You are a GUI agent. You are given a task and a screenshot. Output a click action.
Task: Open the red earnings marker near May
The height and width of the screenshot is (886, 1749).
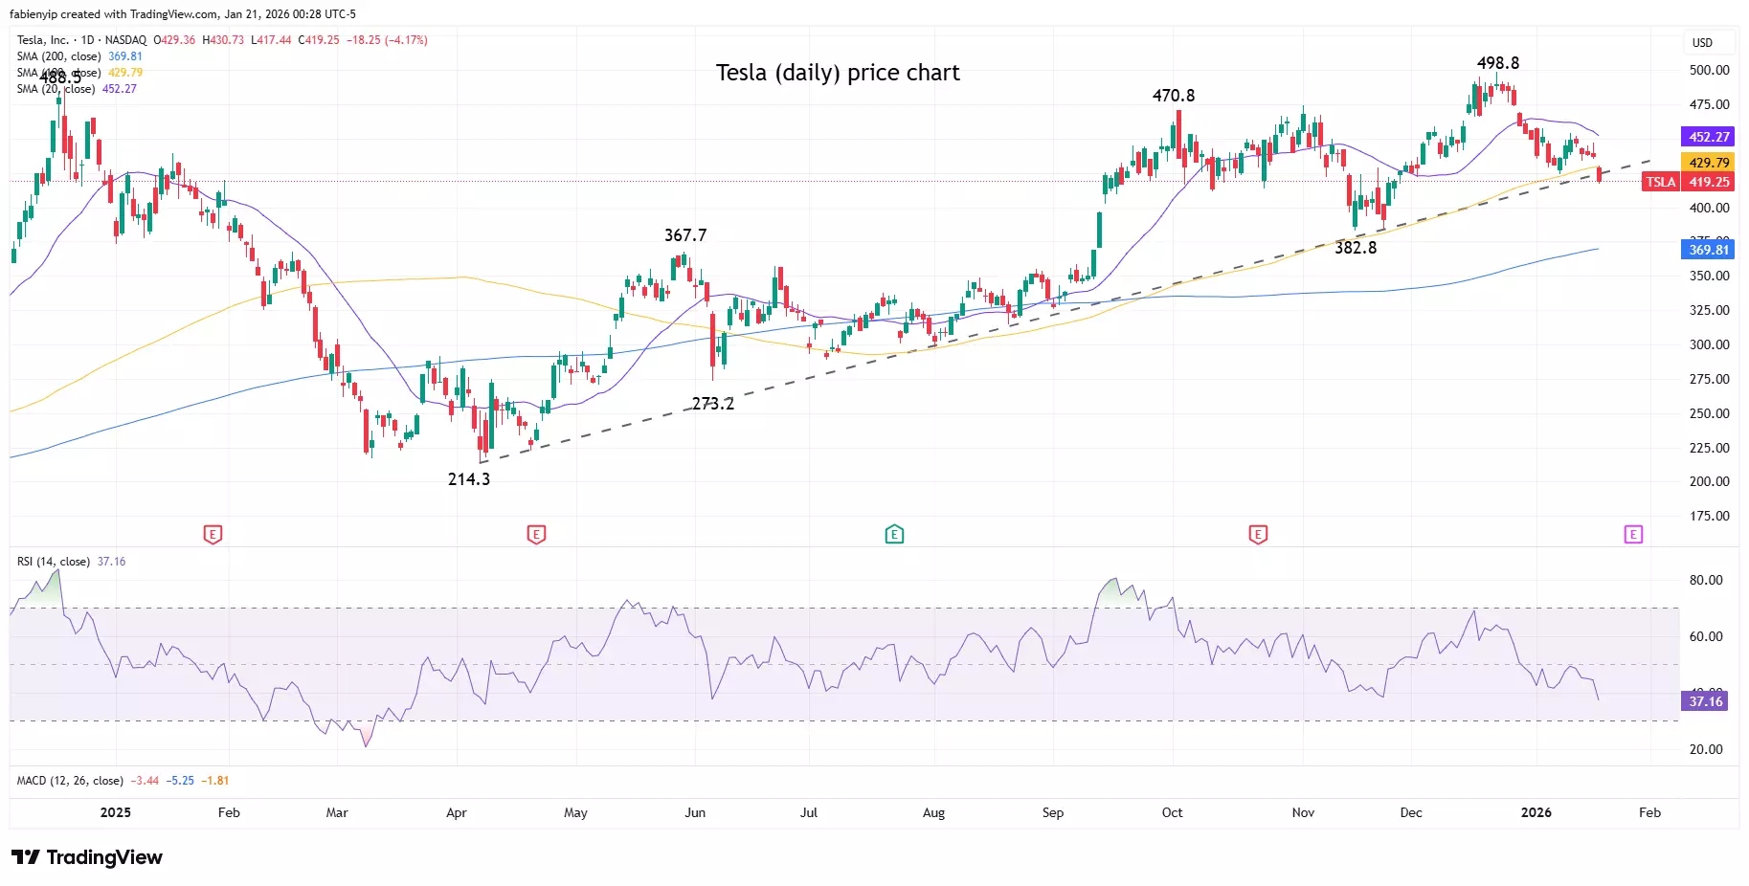[x=536, y=534]
